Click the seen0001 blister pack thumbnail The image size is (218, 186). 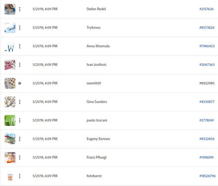coord(10,83)
